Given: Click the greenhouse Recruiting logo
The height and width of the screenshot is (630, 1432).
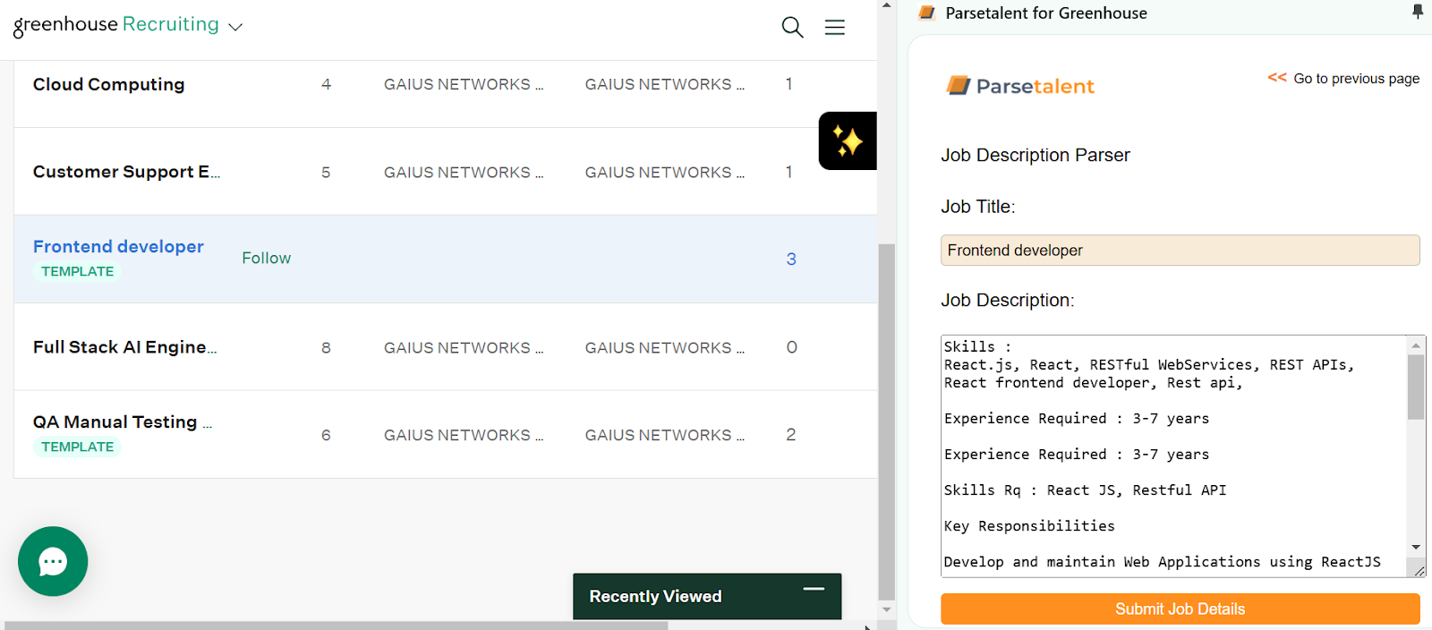Looking at the screenshot, I should [116, 25].
